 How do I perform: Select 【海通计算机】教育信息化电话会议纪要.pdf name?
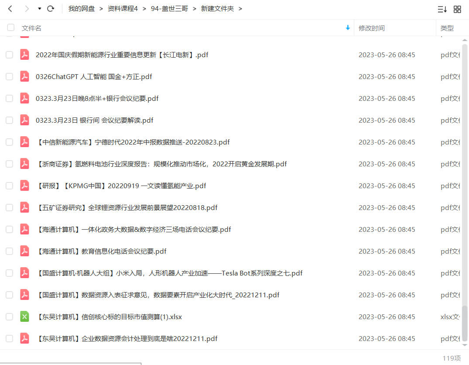(x=101, y=251)
